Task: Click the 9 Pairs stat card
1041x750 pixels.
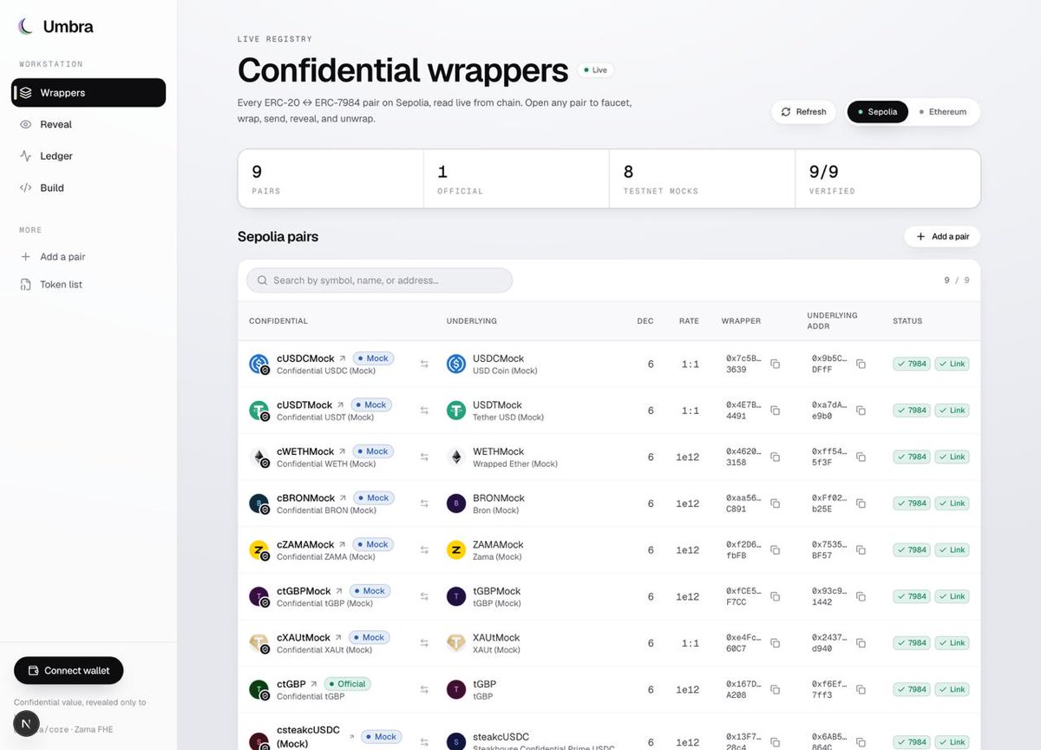Action: 331,179
